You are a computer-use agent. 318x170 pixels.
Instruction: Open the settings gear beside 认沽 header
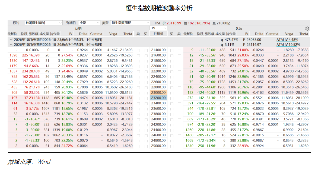click(x=307, y=28)
